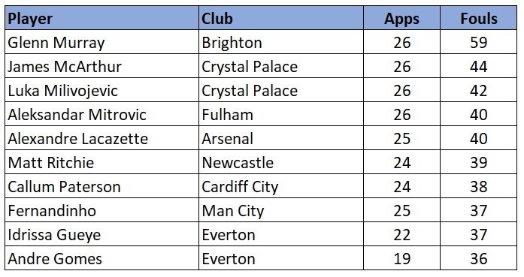Click Glenn Murray's fouls value 59
Image resolution: width=524 pixels, height=277 pixels.
[x=479, y=42]
